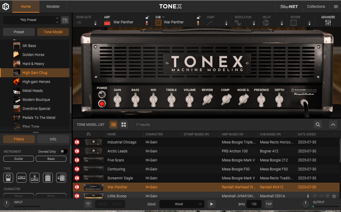This screenshot has width=341, height=212.
Task: Toggle the Modulation power switch
Action: tap(254, 23)
